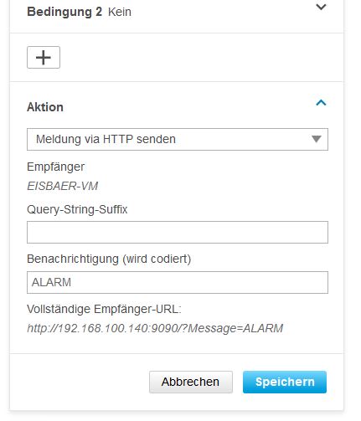Open the Meldung via HTTP senden dropdown arrow
Screen dimensions: 361x421
[x=317, y=139]
